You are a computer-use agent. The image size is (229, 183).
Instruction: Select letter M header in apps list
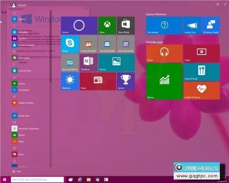point(15,122)
